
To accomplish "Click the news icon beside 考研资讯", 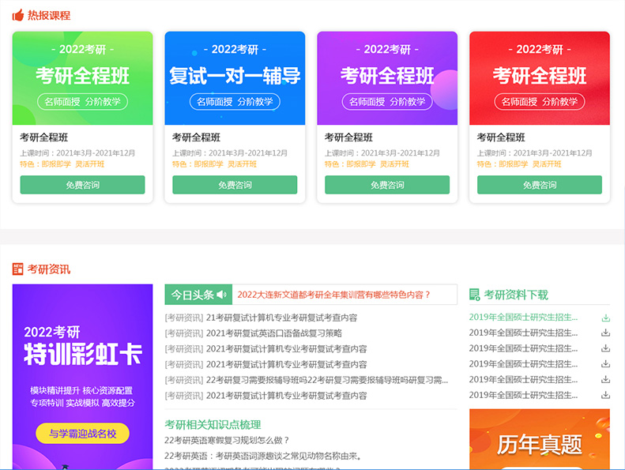I will point(18,269).
